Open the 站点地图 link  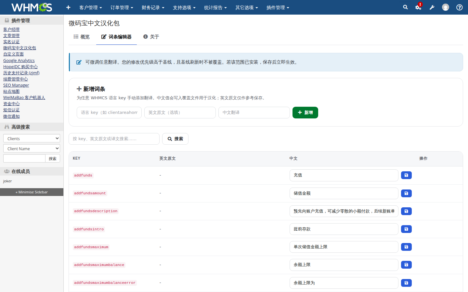pos(11,91)
